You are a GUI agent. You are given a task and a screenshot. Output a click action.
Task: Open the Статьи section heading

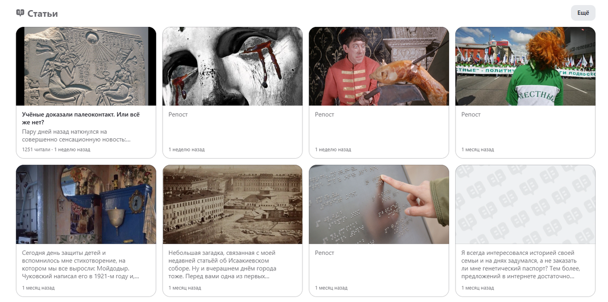click(43, 14)
